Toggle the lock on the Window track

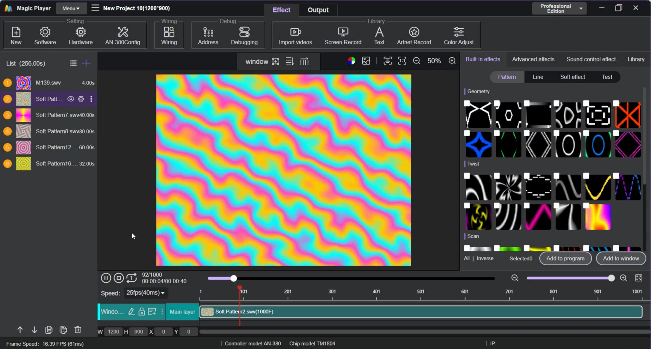(141, 312)
